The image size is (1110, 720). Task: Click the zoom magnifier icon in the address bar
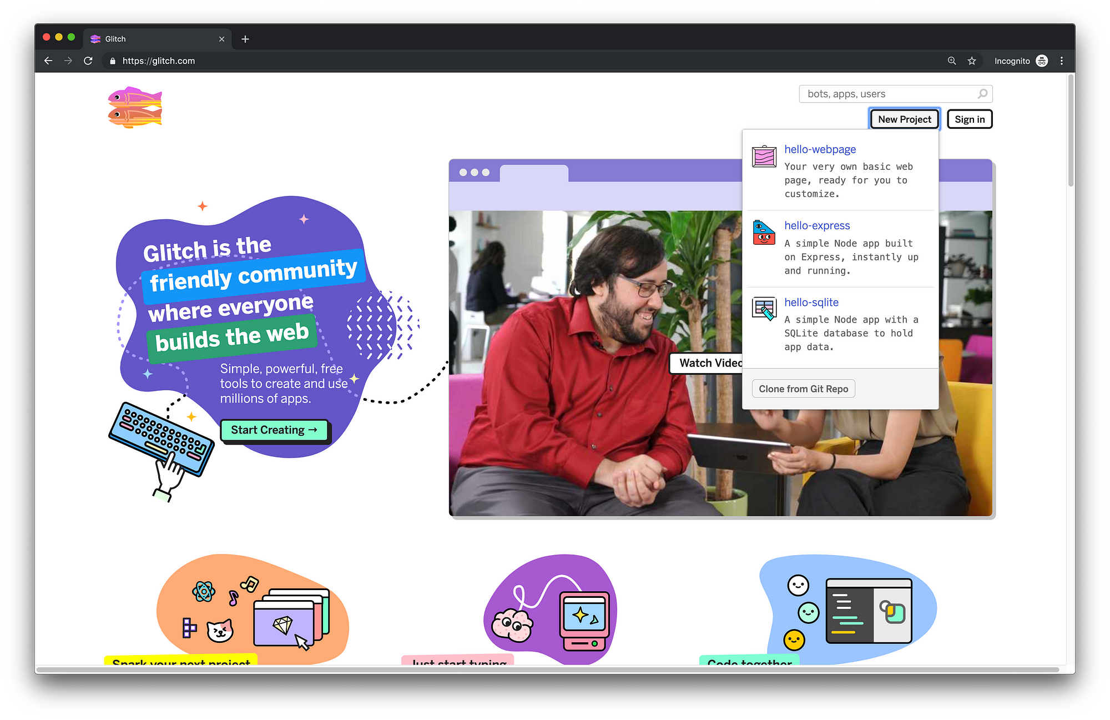pyautogui.click(x=952, y=61)
